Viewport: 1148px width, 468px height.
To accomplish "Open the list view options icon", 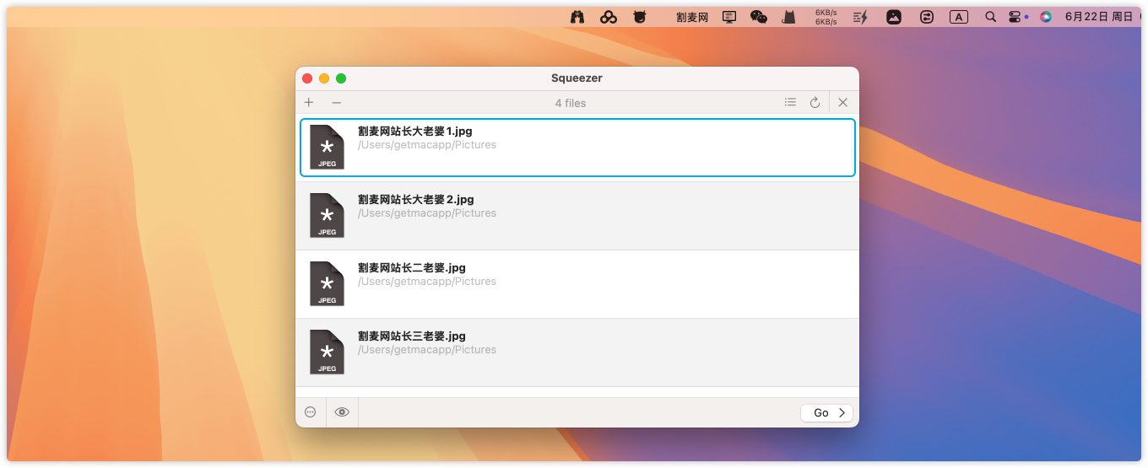I will (790, 102).
